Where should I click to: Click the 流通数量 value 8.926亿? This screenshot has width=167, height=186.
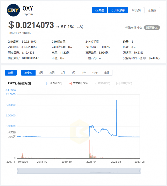(x=104, y=53)
